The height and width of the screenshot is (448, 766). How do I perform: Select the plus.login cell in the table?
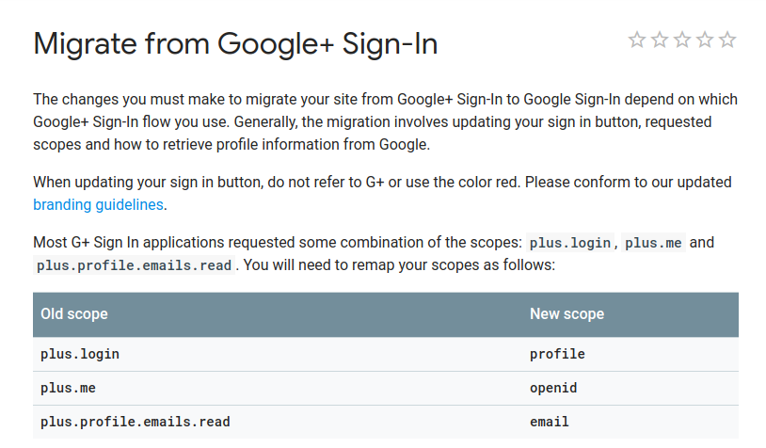pos(80,354)
